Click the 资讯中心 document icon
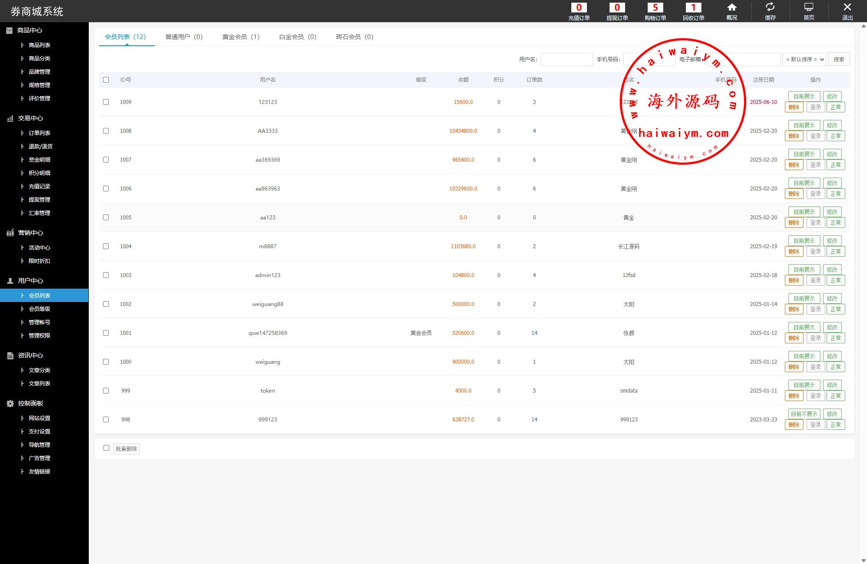867x564 pixels. [x=10, y=355]
